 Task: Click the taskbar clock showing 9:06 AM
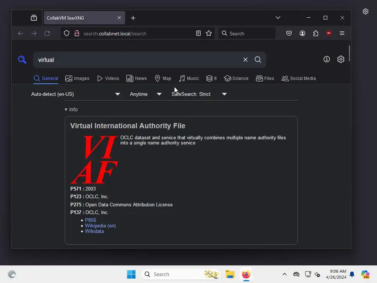point(336,274)
